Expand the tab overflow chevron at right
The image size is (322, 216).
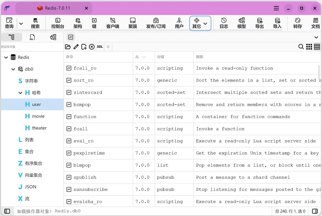316,38
